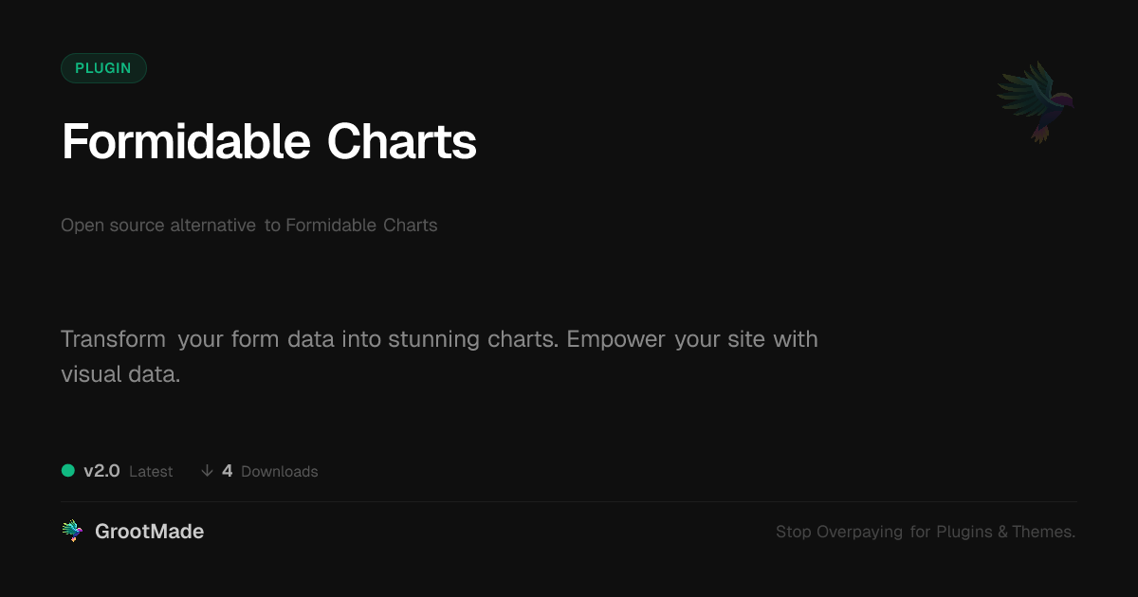Screen dimensions: 1138x597
Task: Click the faded hummingbird image top right
Action: click(1037, 100)
